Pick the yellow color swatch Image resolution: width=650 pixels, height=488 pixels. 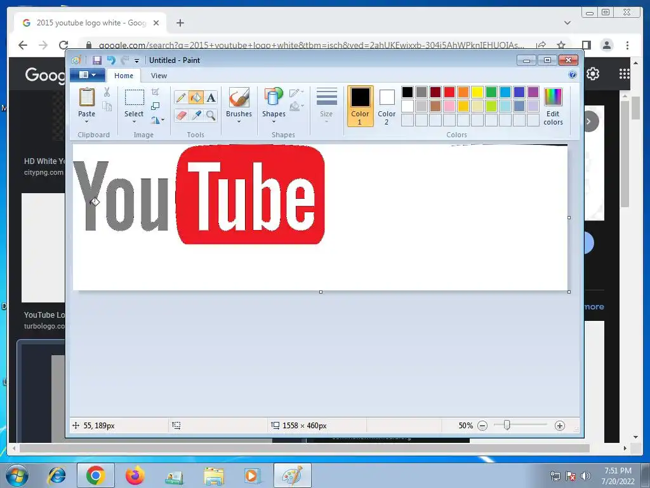point(477,91)
